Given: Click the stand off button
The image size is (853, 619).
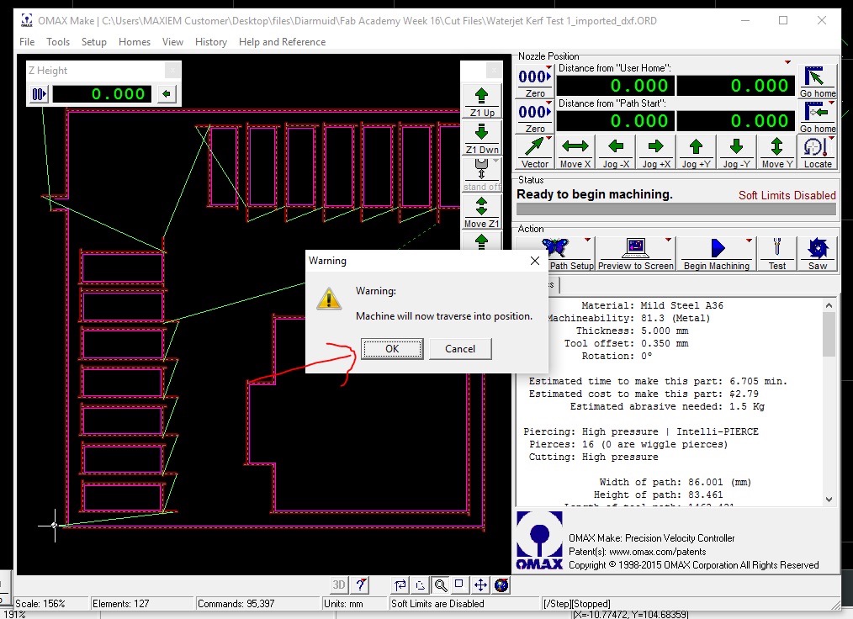Looking at the screenshot, I should click(481, 175).
